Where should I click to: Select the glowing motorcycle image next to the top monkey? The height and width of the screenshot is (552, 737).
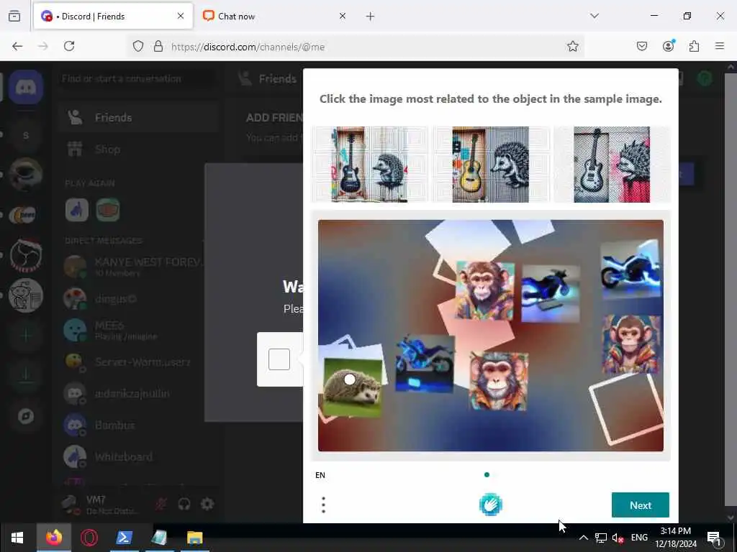[551, 294]
